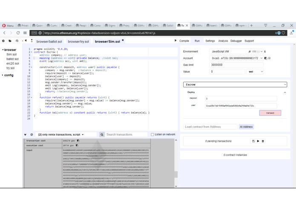This screenshot has height=210, width=296.
Task: Collapse the browser folder tree
Action: [3, 50]
